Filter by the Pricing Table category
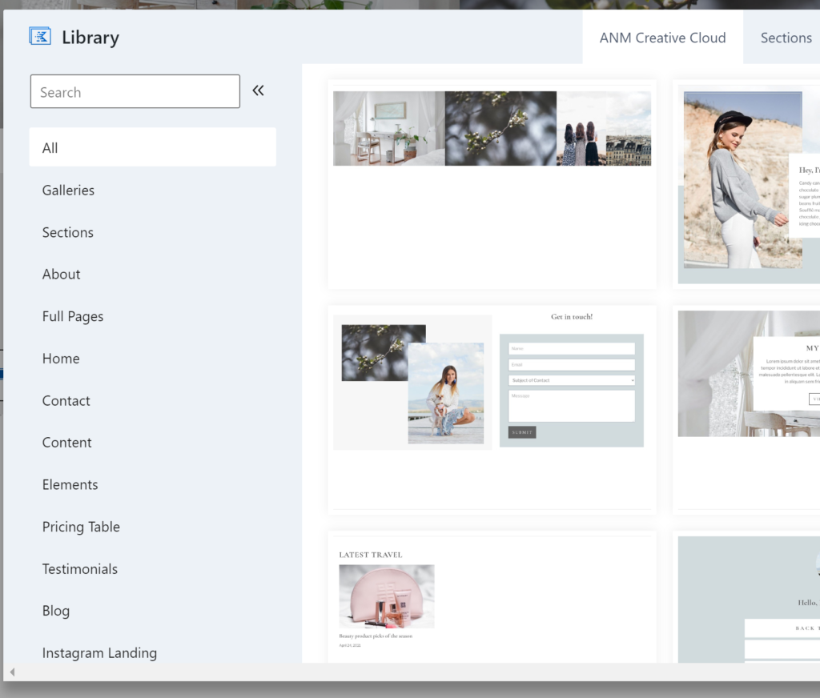 (81, 527)
